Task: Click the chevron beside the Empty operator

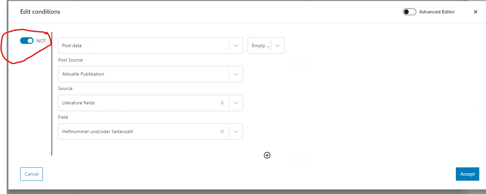Action: tap(278, 45)
